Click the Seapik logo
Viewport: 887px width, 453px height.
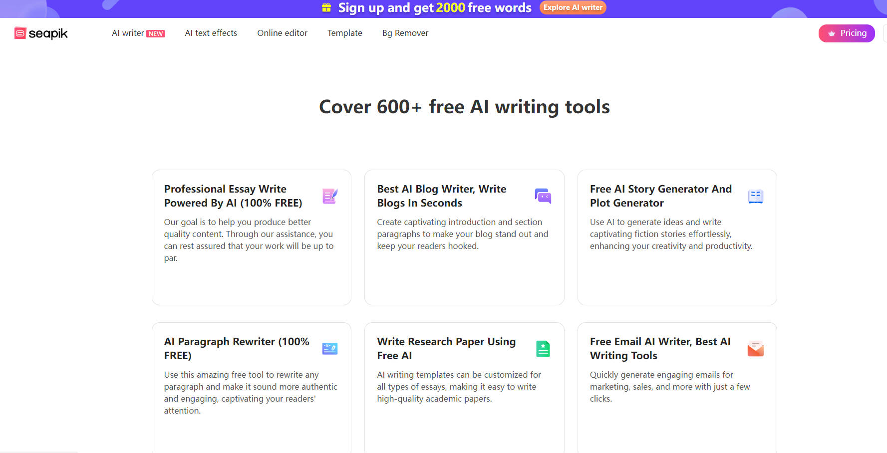coord(41,33)
